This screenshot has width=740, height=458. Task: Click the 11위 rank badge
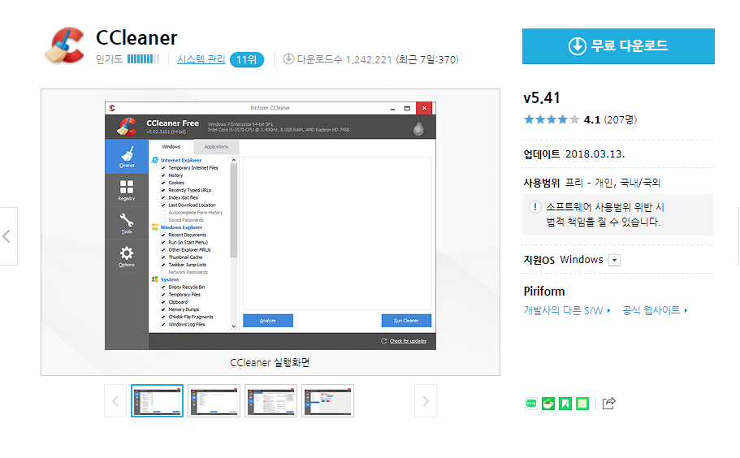pyautogui.click(x=247, y=60)
